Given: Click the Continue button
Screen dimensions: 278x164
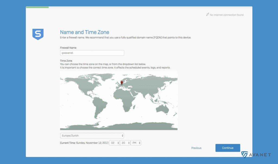Looking at the screenshot, I should 228,148.
